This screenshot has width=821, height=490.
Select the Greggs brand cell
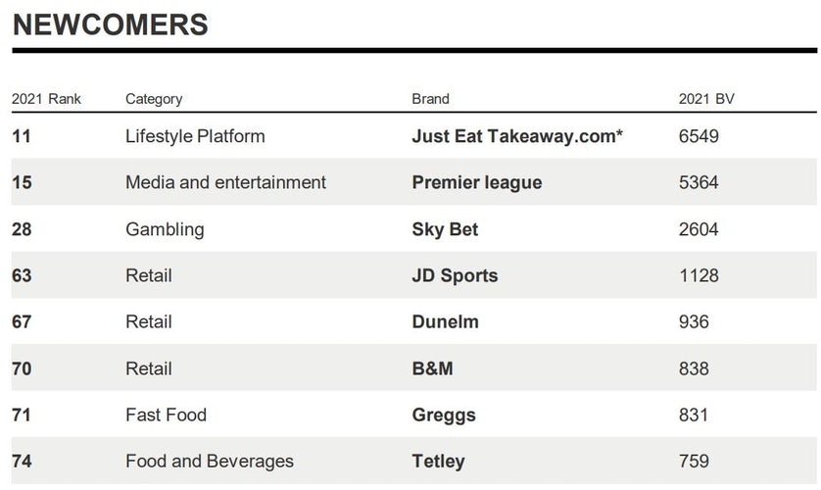[x=444, y=415]
